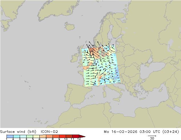
Task: Click the date '16-02-2026' in the timestamp
Action: coord(124,132)
